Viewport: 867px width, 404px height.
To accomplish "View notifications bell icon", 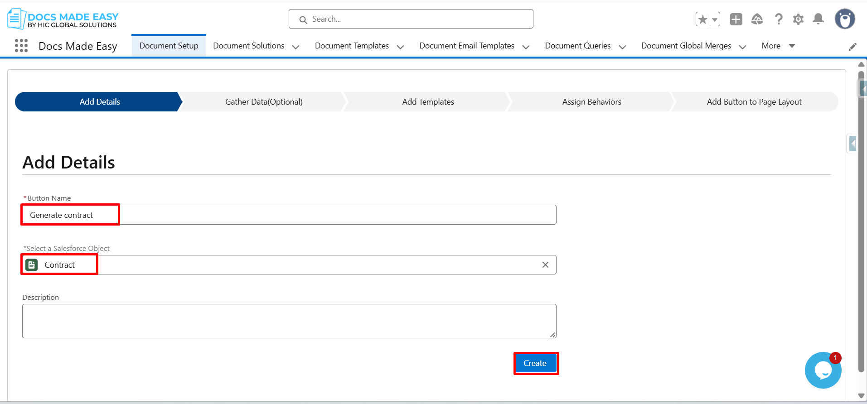I will coord(818,19).
